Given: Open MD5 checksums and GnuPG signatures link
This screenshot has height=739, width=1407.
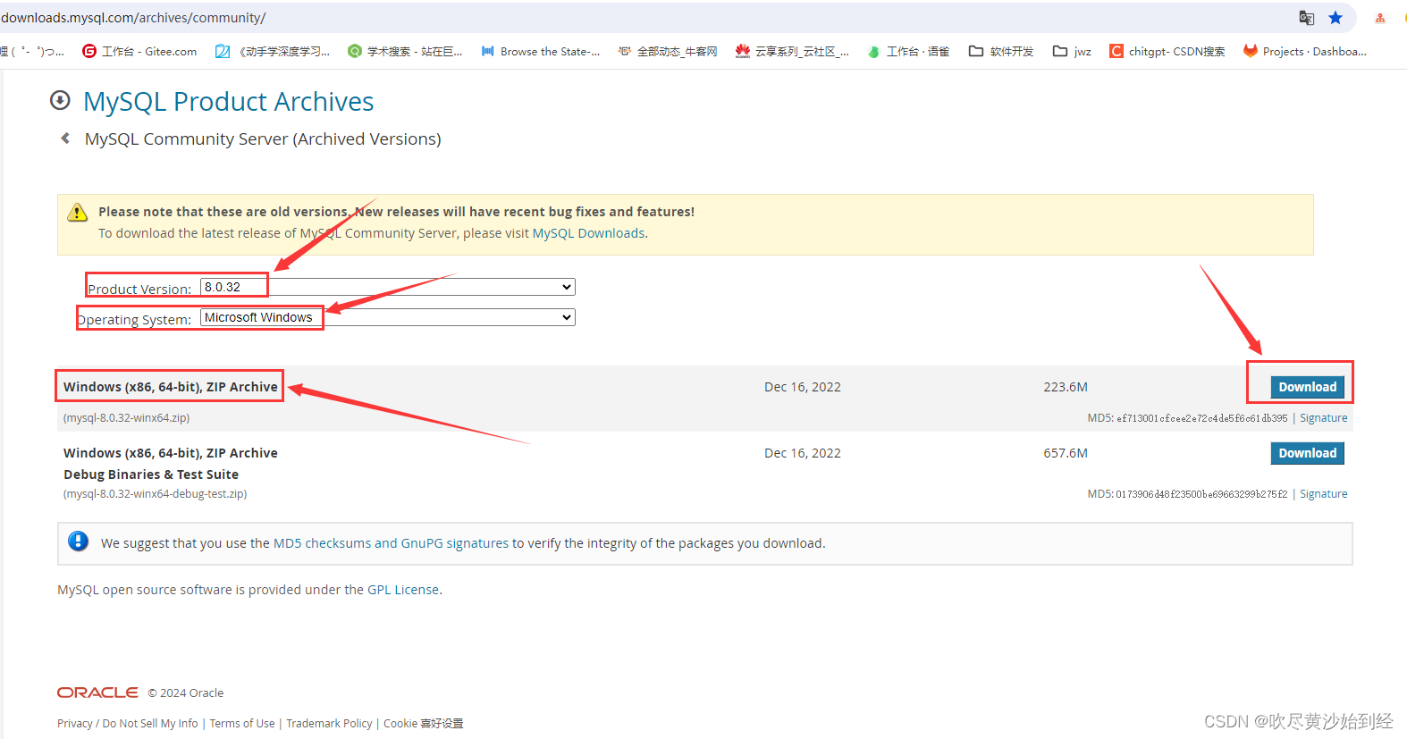Looking at the screenshot, I should point(391,543).
